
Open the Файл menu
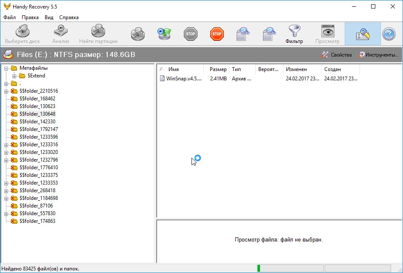[9, 17]
